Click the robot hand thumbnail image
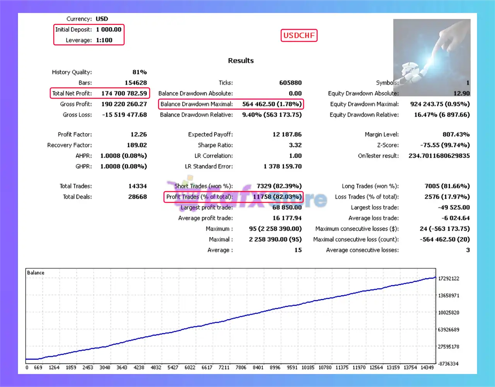The image size is (495, 387). (x=432, y=57)
